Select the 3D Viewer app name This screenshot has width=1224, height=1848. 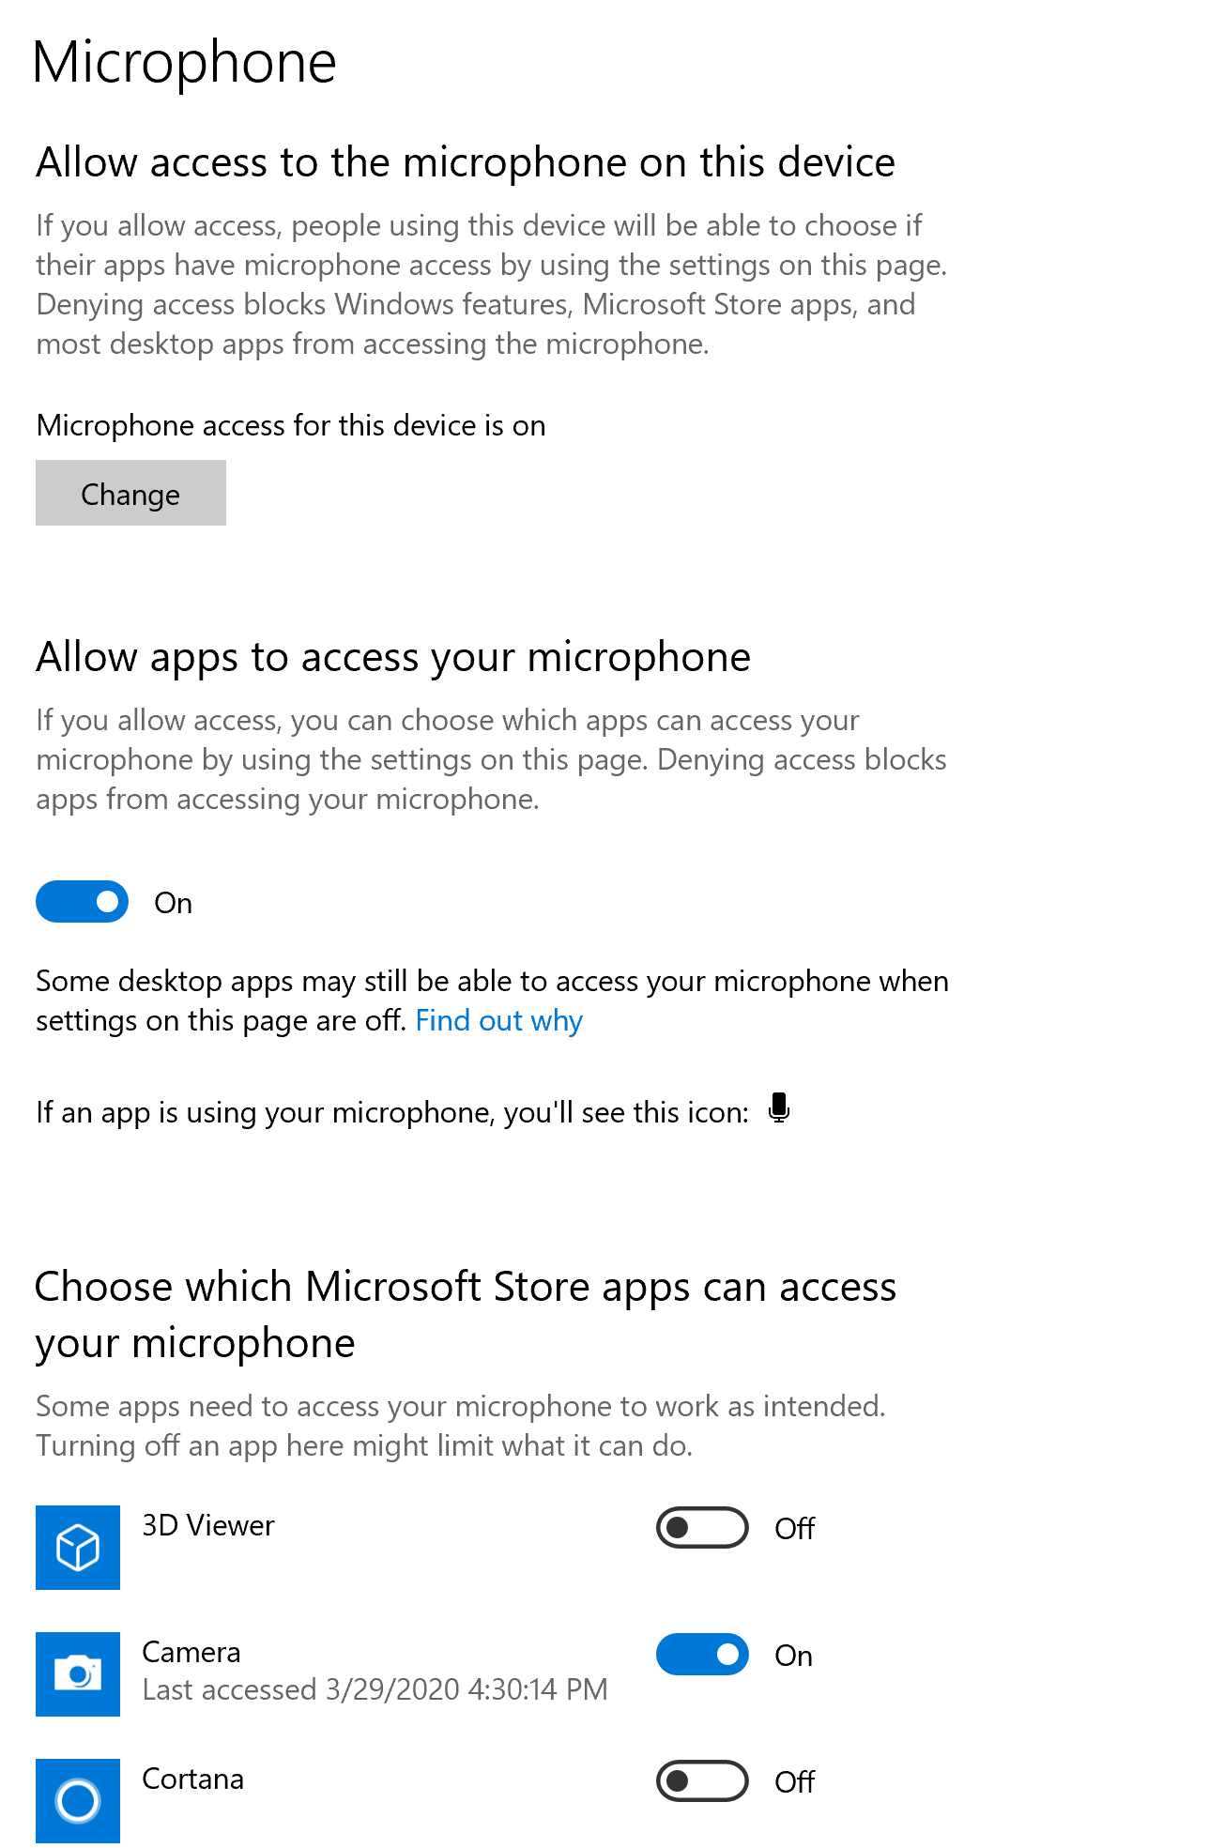tap(207, 1525)
